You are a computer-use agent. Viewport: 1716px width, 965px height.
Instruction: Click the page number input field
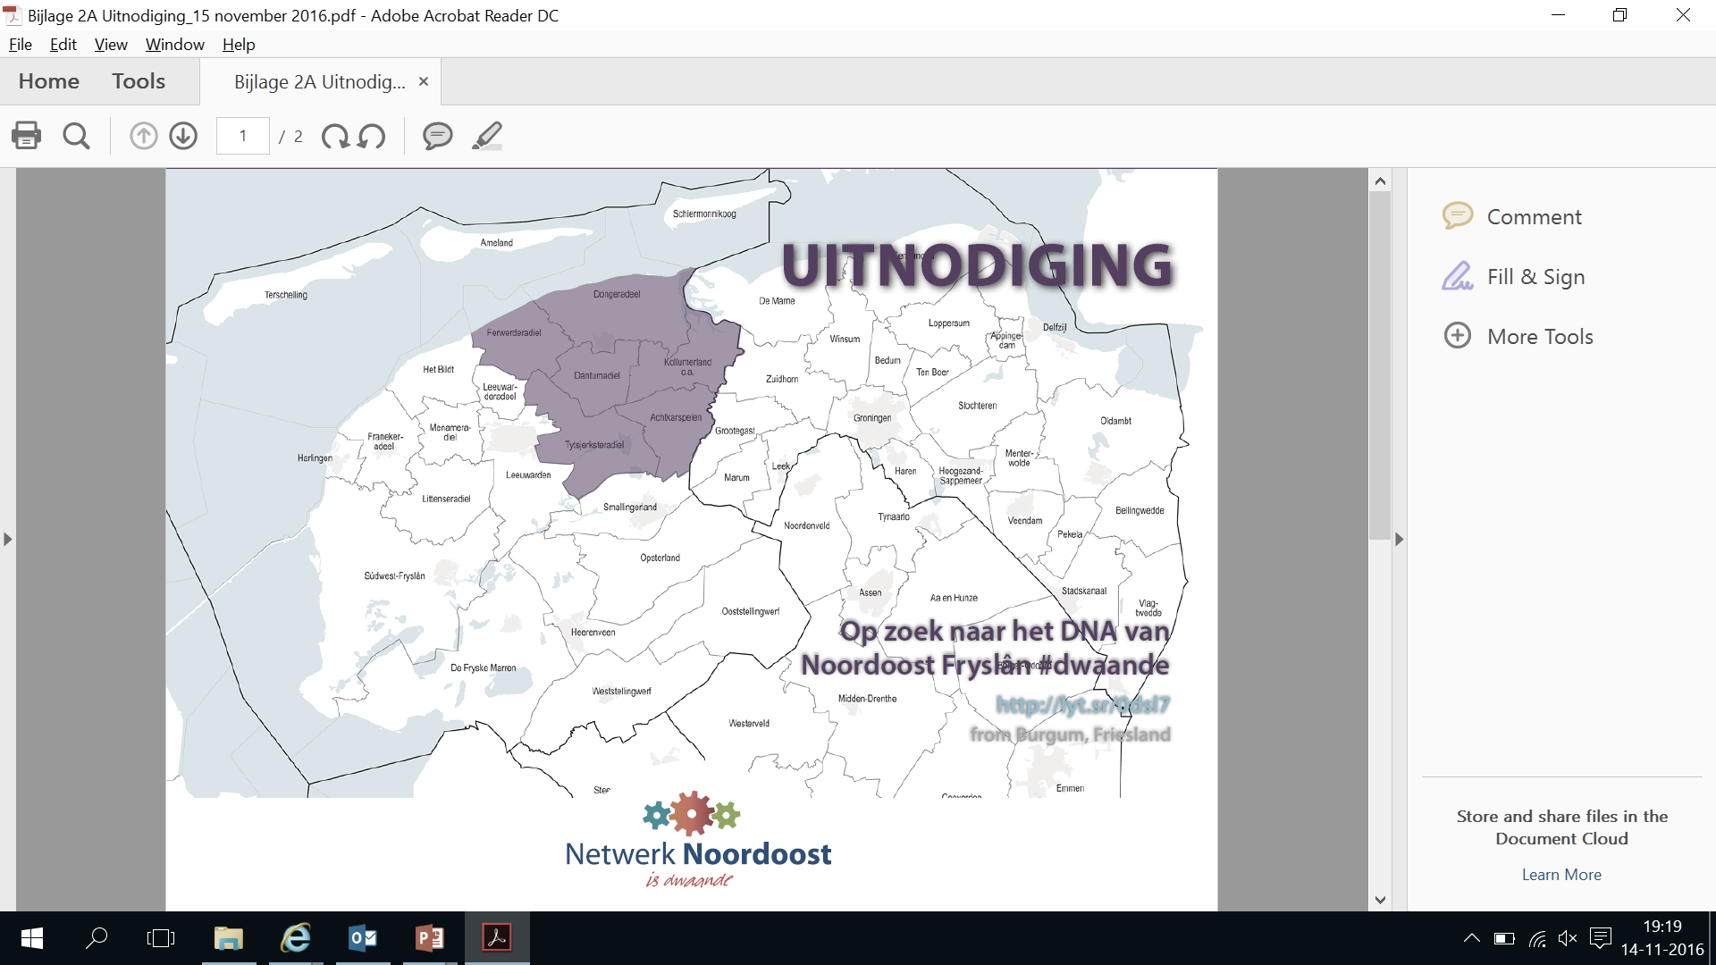[243, 136]
